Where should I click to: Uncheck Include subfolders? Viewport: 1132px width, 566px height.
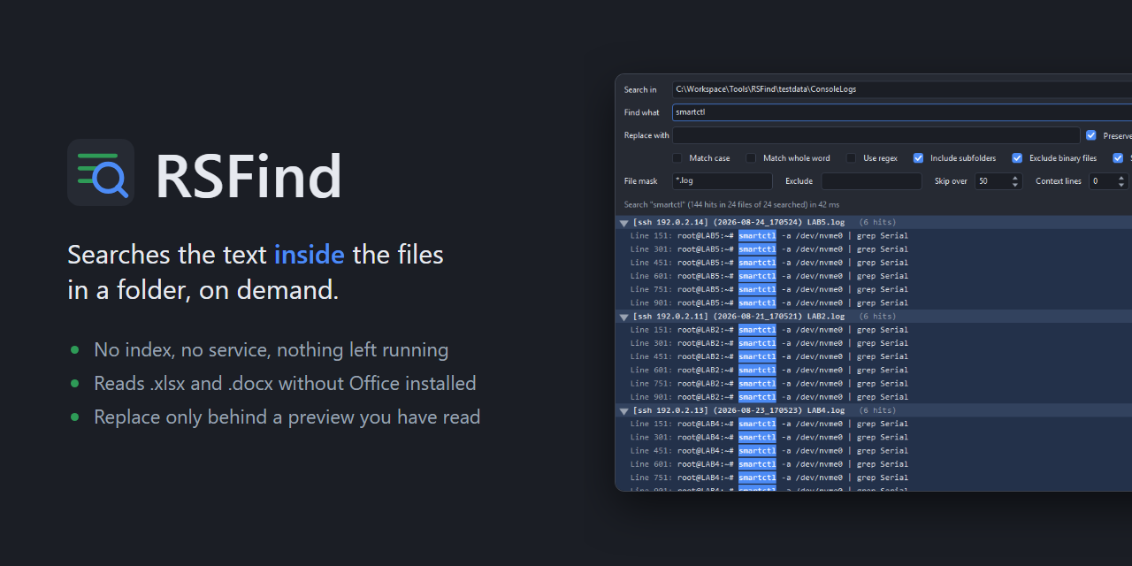[x=918, y=158]
